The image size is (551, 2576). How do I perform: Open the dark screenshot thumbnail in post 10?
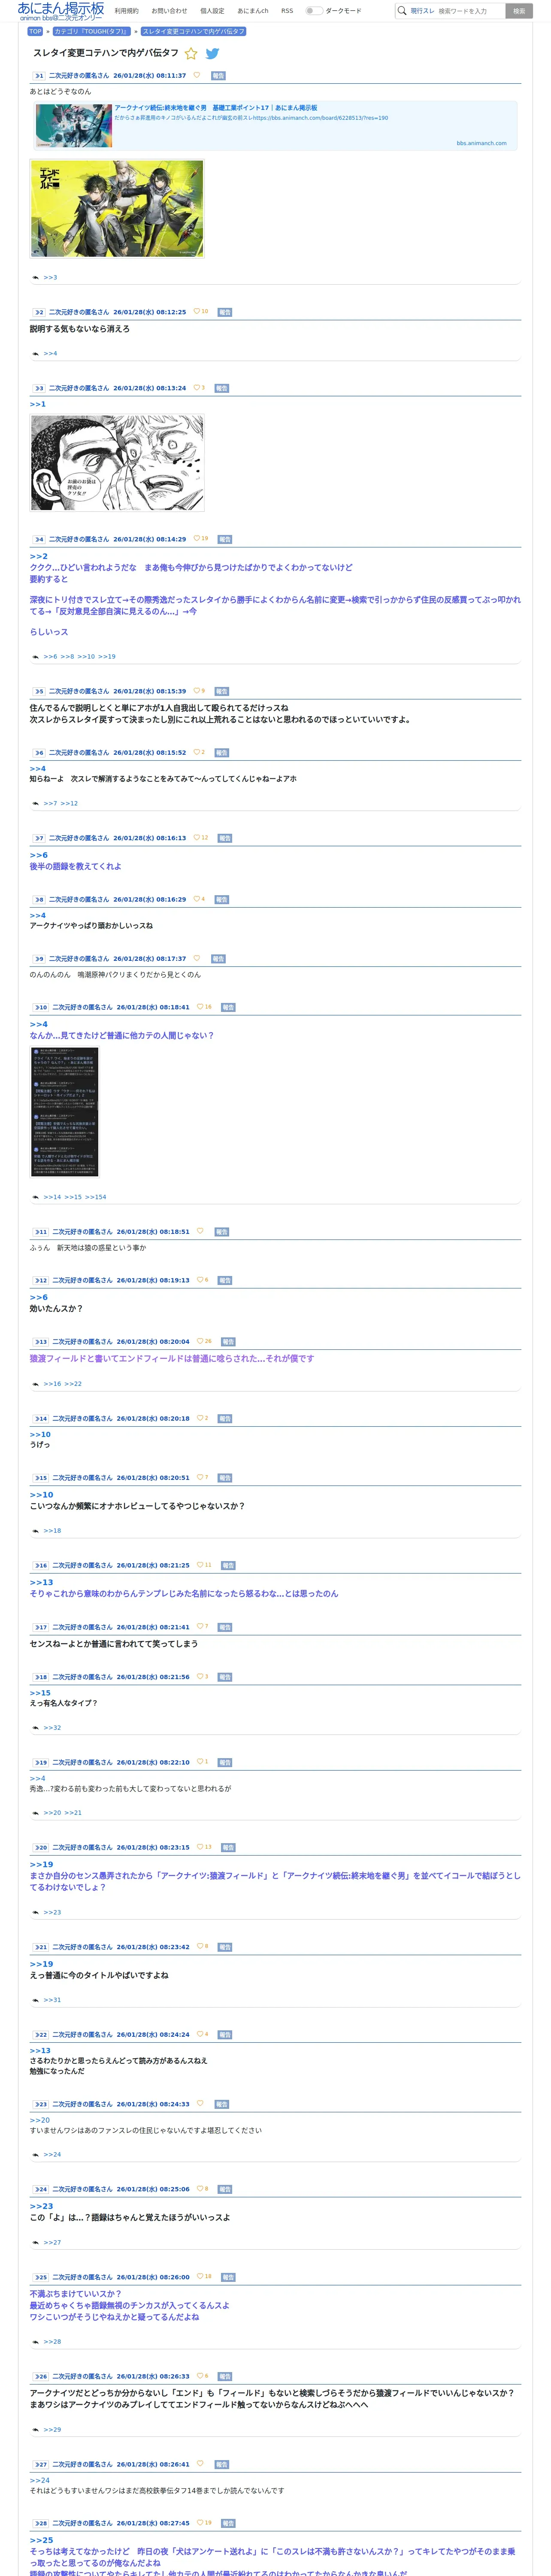(x=64, y=1112)
